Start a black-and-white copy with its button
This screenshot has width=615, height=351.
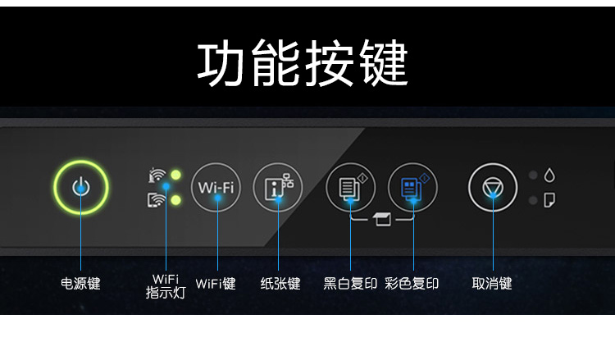pos(351,188)
